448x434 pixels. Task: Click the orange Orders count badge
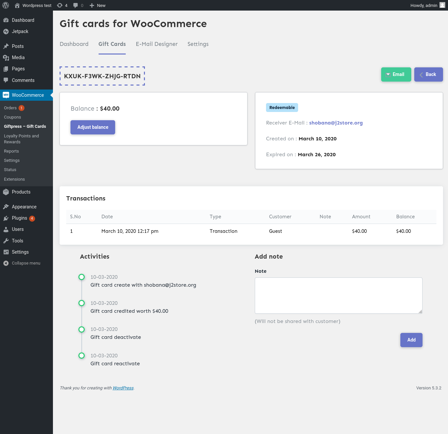tap(22, 108)
